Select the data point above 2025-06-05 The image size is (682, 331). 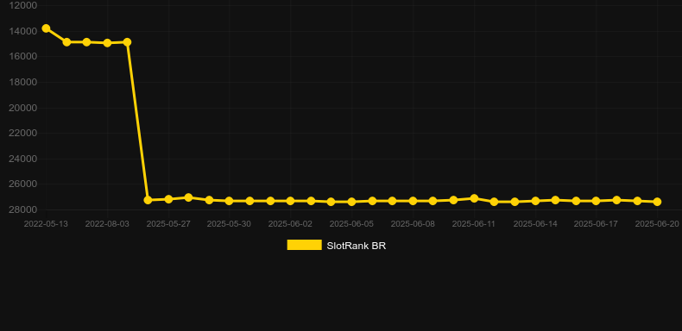click(x=351, y=202)
